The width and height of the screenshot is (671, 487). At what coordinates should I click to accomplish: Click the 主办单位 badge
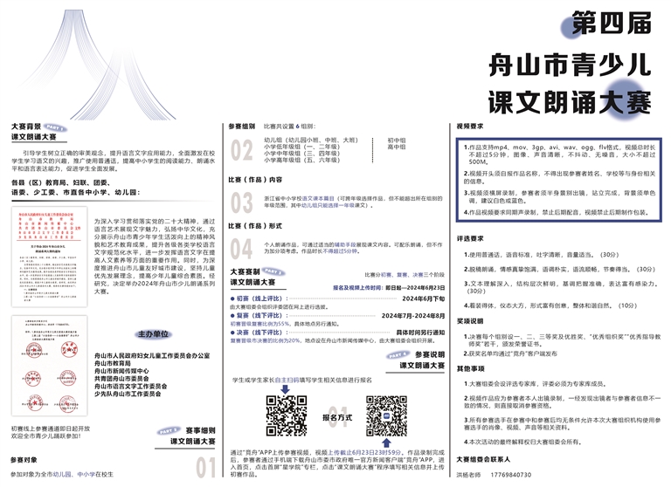click(x=153, y=334)
